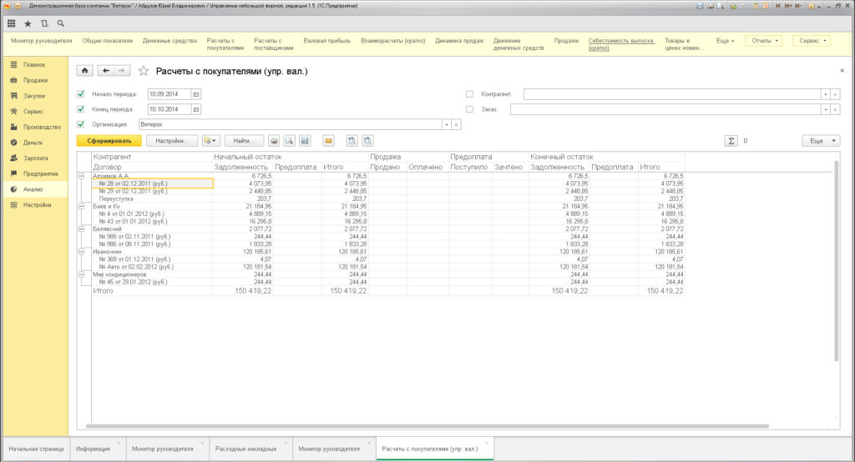This screenshot has width=855, height=462.
Task: Clear the Контрагент field with x
Action: pyautogui.click(x=835, y=94)
